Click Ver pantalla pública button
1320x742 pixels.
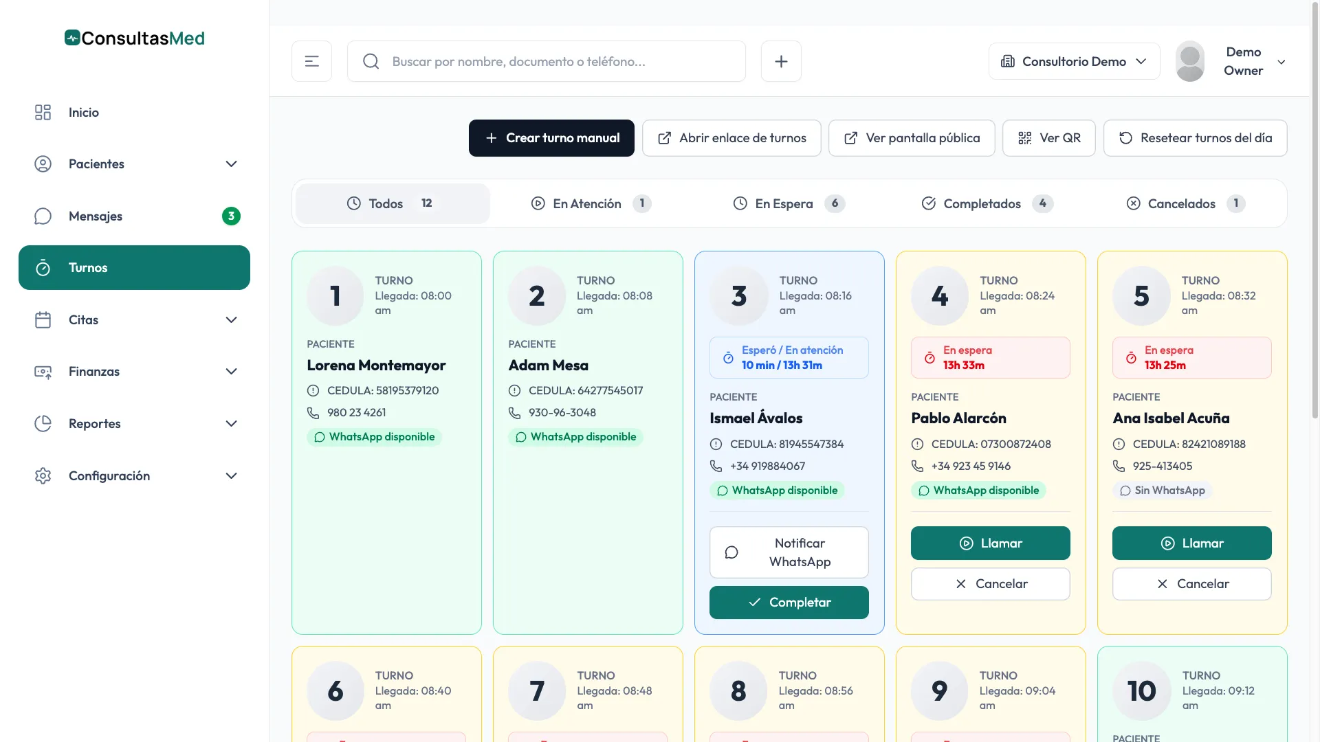[912, 138]
